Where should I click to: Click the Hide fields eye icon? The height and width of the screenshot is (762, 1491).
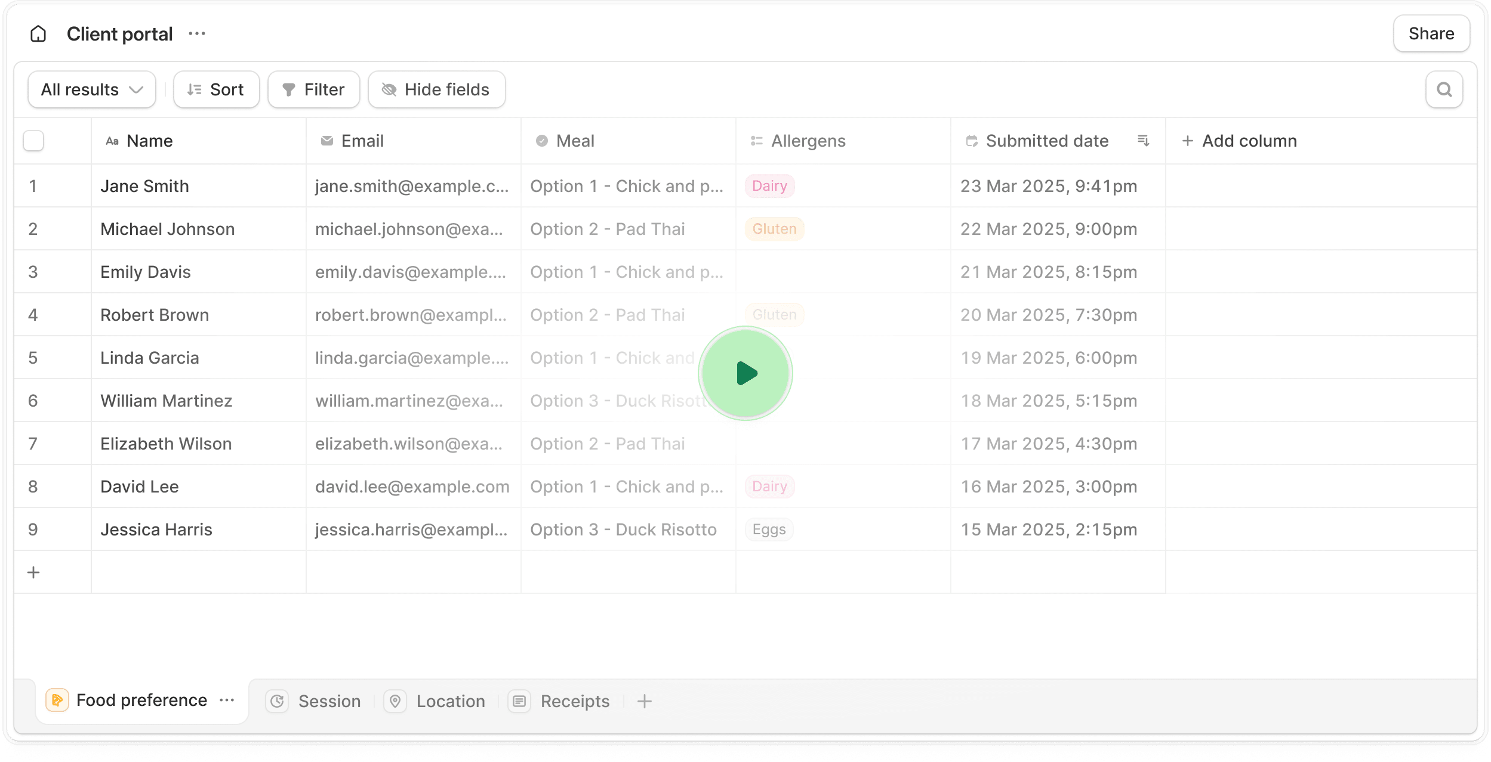coord(389,89)
